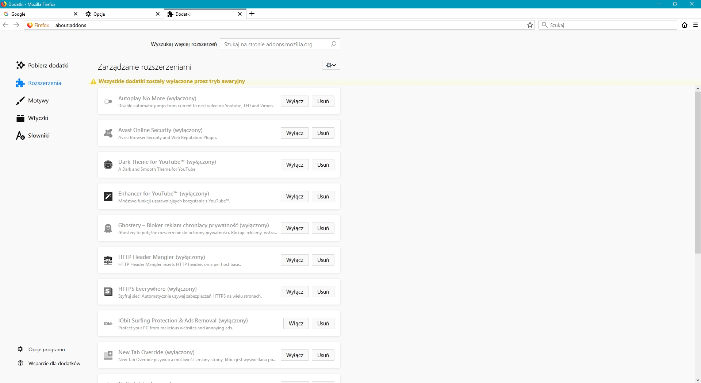Click the forward navigation arrow
Screen dimensions: 701x383
click(x=16, y=25)
